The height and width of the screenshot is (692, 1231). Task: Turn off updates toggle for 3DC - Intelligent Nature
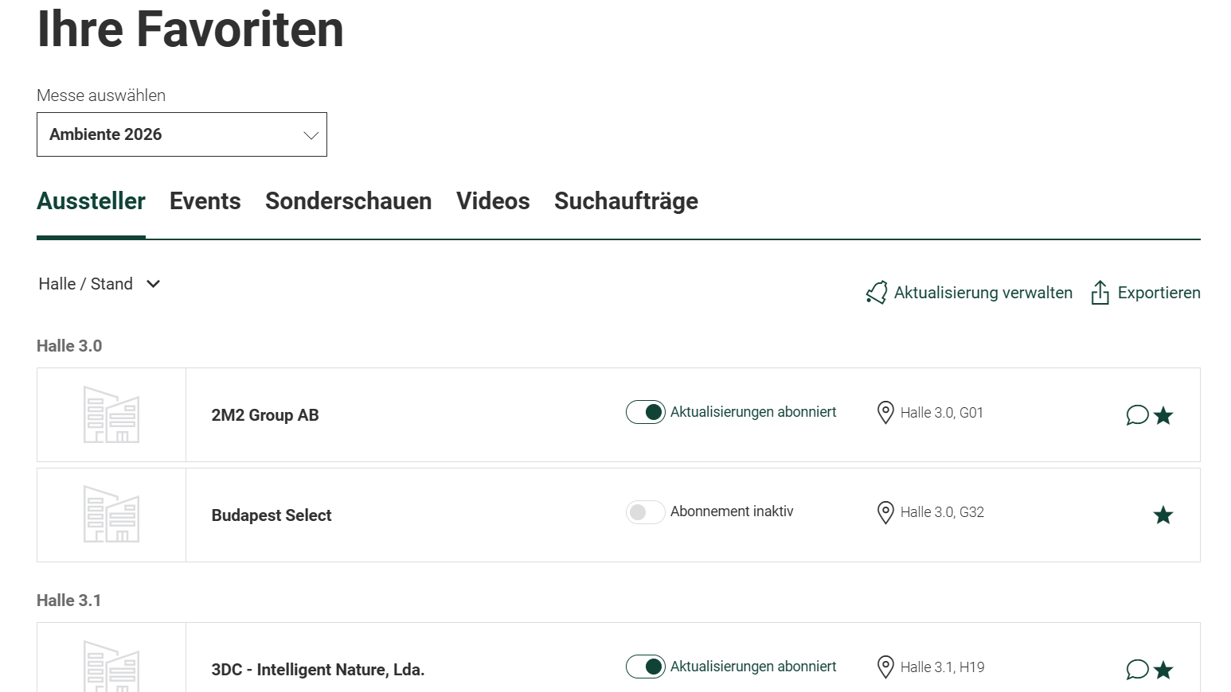coord(646,667)
